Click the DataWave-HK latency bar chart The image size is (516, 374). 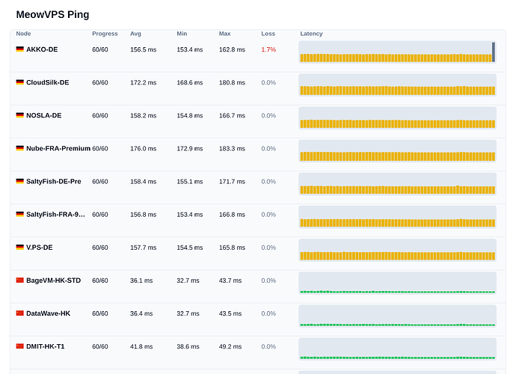pyautogui.click(x=398, y=316)
